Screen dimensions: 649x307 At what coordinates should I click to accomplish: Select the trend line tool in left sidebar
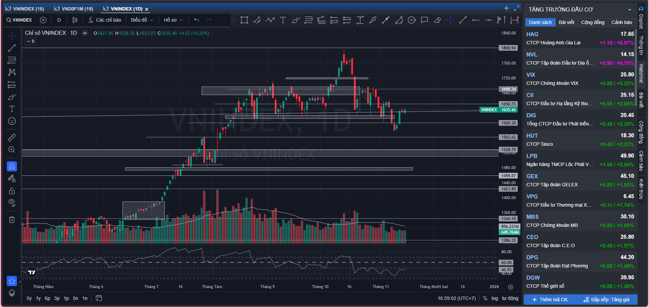coord(12,48)
